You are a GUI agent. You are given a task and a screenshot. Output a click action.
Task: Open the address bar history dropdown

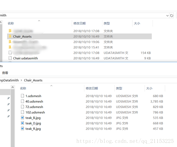pos(167,15)
